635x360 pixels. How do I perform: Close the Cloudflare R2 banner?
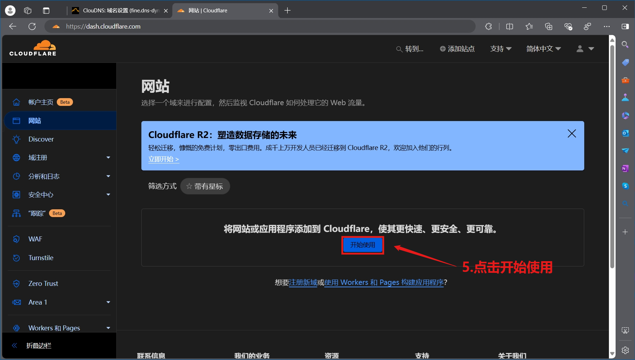(572, 133)
